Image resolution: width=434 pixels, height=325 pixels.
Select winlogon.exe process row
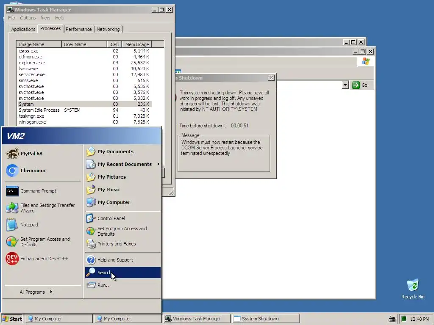pos(84,122)
